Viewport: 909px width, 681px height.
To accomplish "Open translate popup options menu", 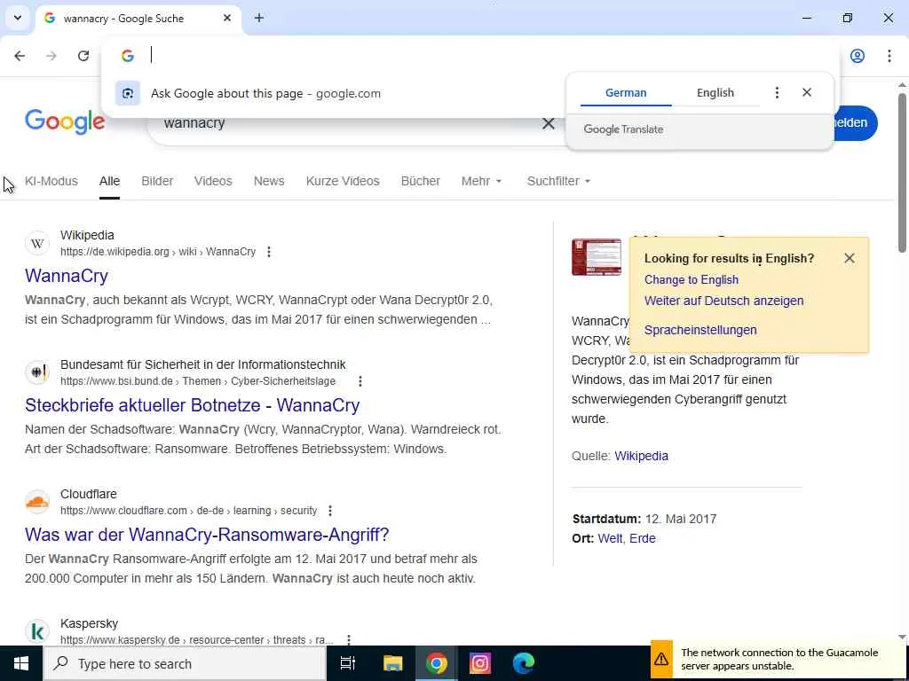I will [777, 92].
